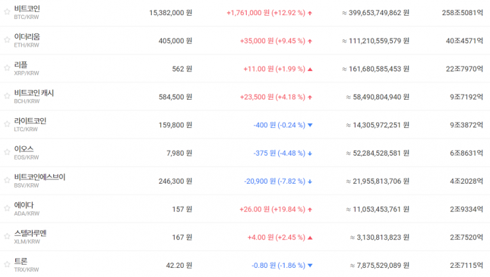The image size is (490, 277).
Task: Click the market cap 6조8631억
Action: pos(466,153)
